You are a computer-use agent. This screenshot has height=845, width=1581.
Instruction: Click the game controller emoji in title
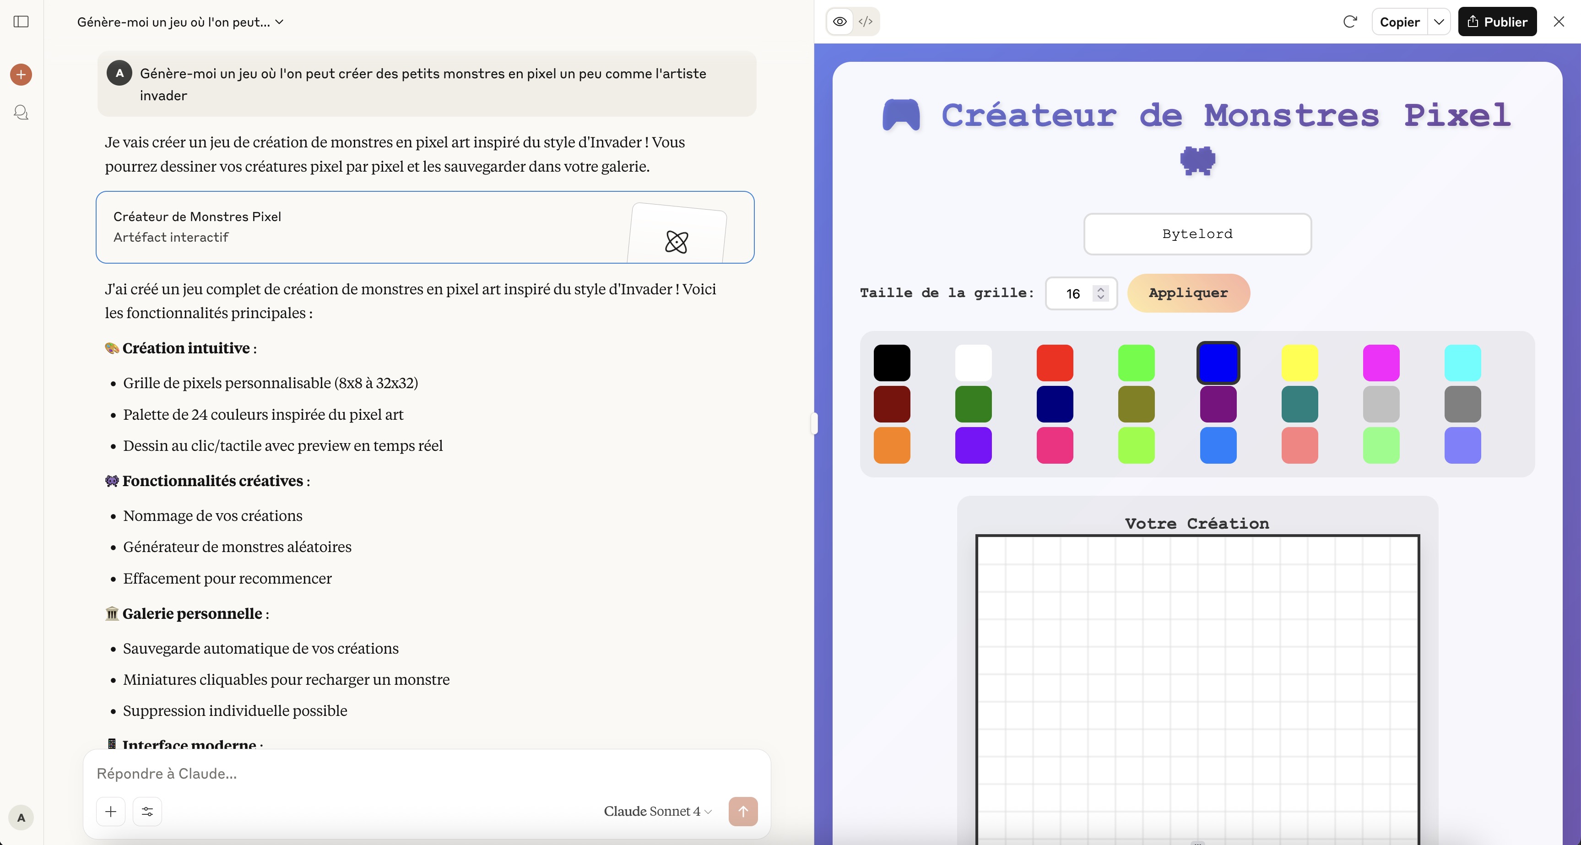click(901, 115)
